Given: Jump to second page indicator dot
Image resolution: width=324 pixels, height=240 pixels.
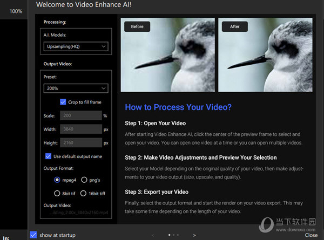Looking at the screenshot, I should coord(173,235).
